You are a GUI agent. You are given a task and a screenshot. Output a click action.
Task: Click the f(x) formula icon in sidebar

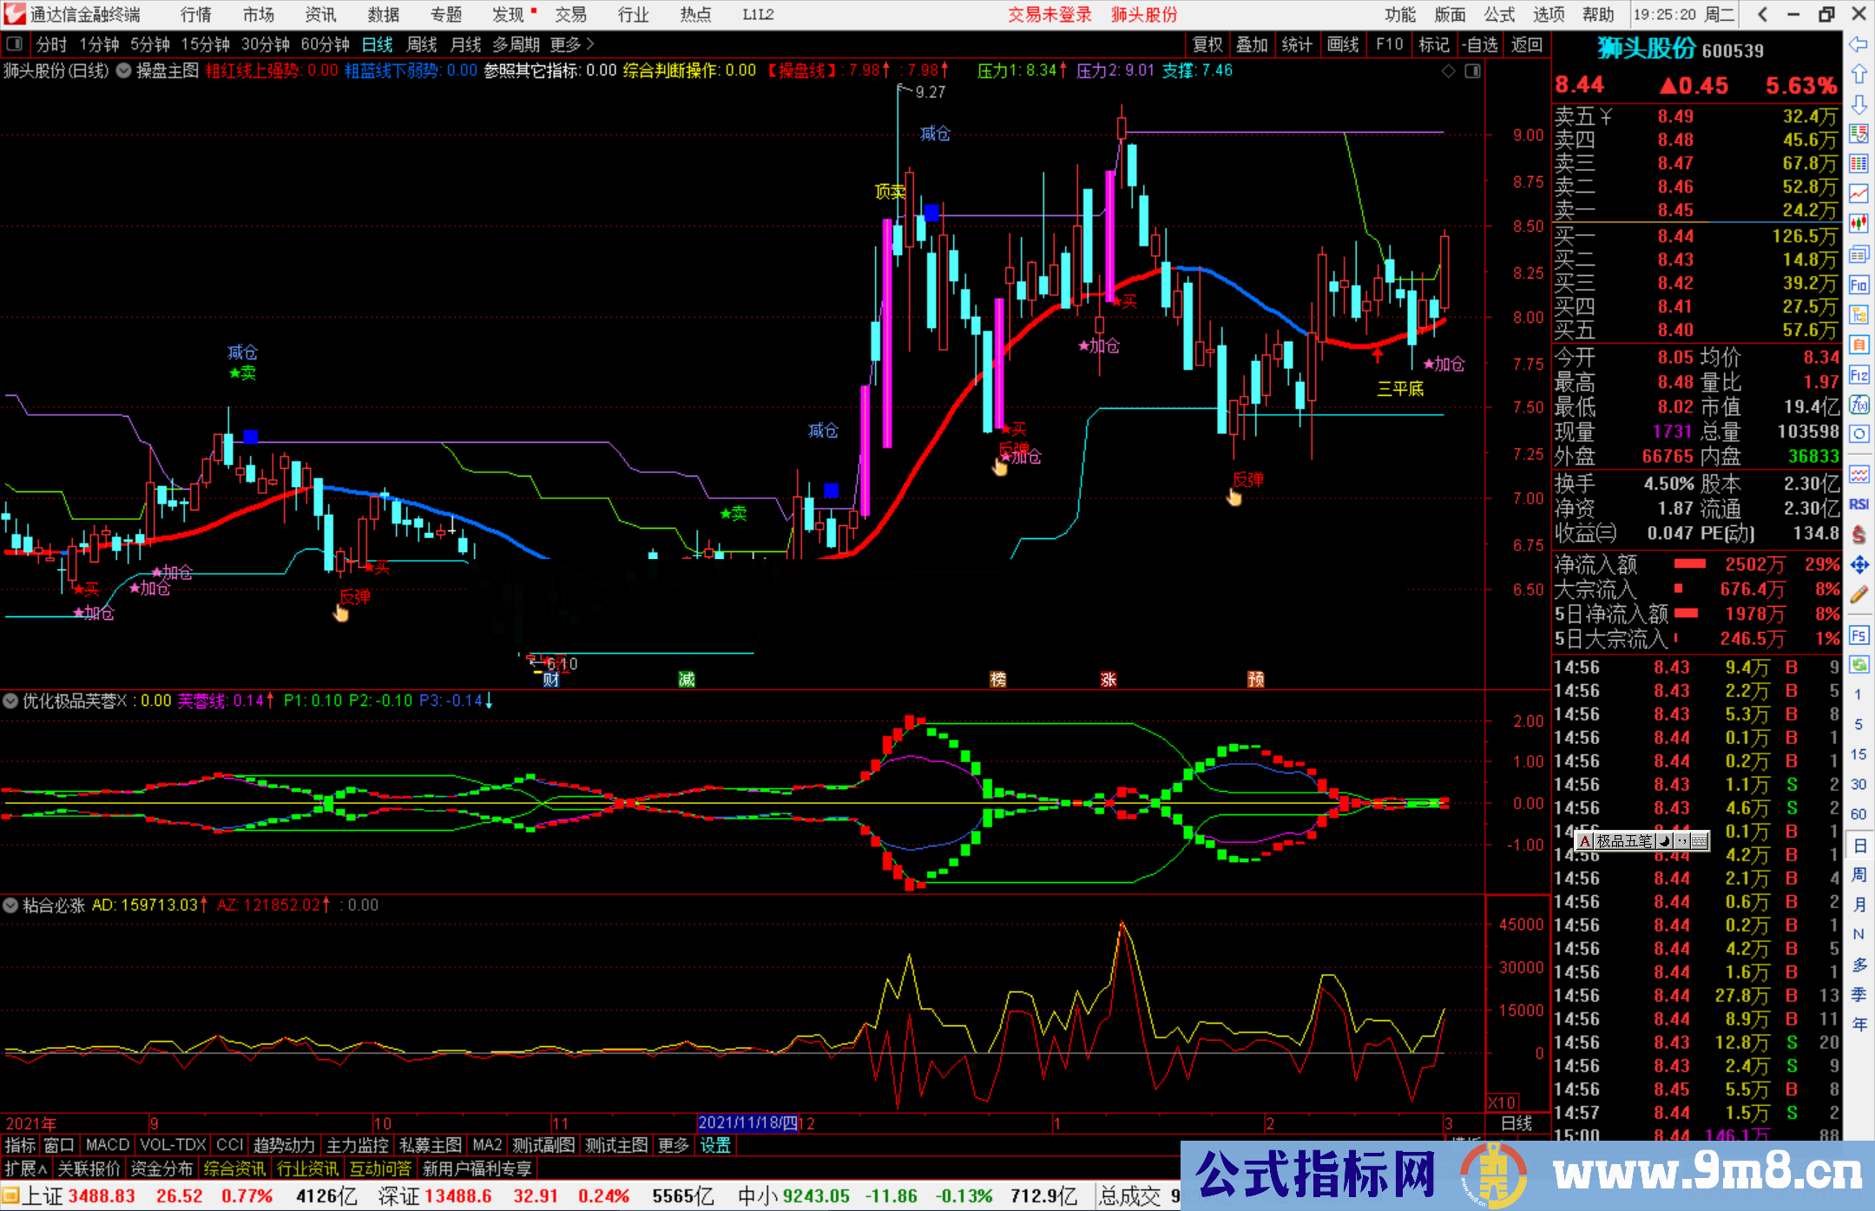(1859, 405)
